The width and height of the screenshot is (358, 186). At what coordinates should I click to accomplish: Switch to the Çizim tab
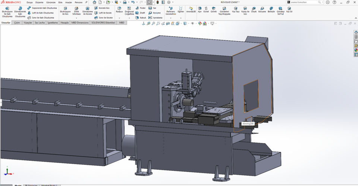click(17, 23)
